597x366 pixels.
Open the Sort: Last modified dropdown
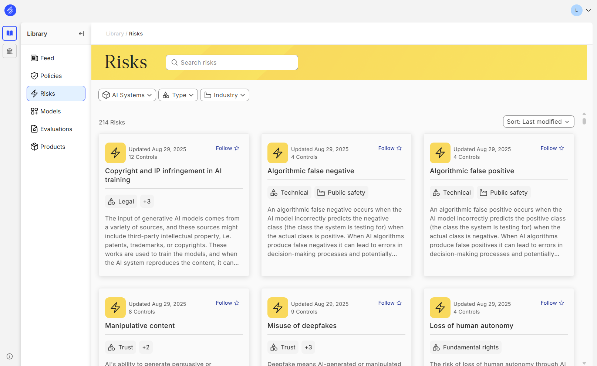538,122
